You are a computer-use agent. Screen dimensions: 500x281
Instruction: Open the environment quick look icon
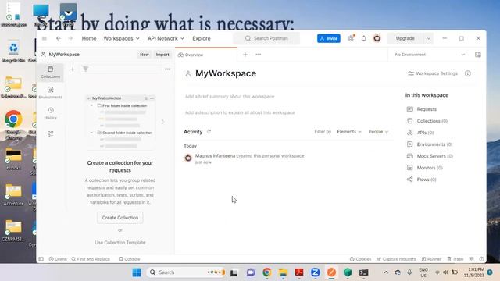point(477,55)
